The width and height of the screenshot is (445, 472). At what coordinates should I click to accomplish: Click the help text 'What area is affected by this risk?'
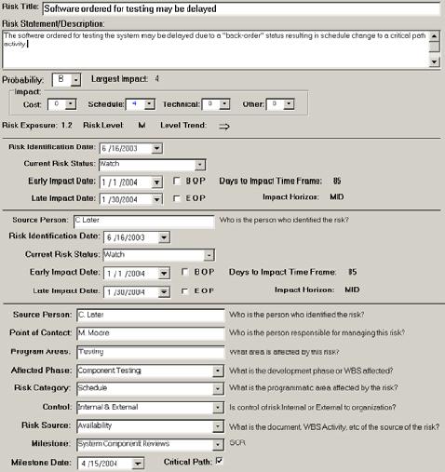(284, 352)
